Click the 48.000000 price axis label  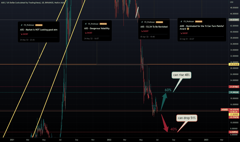tap(234, 8)
